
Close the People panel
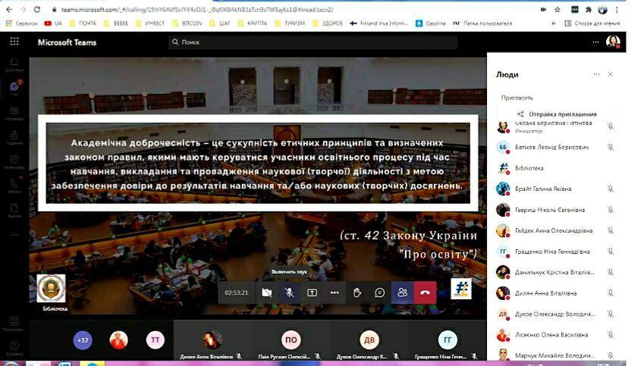click(x=611, y=74)
